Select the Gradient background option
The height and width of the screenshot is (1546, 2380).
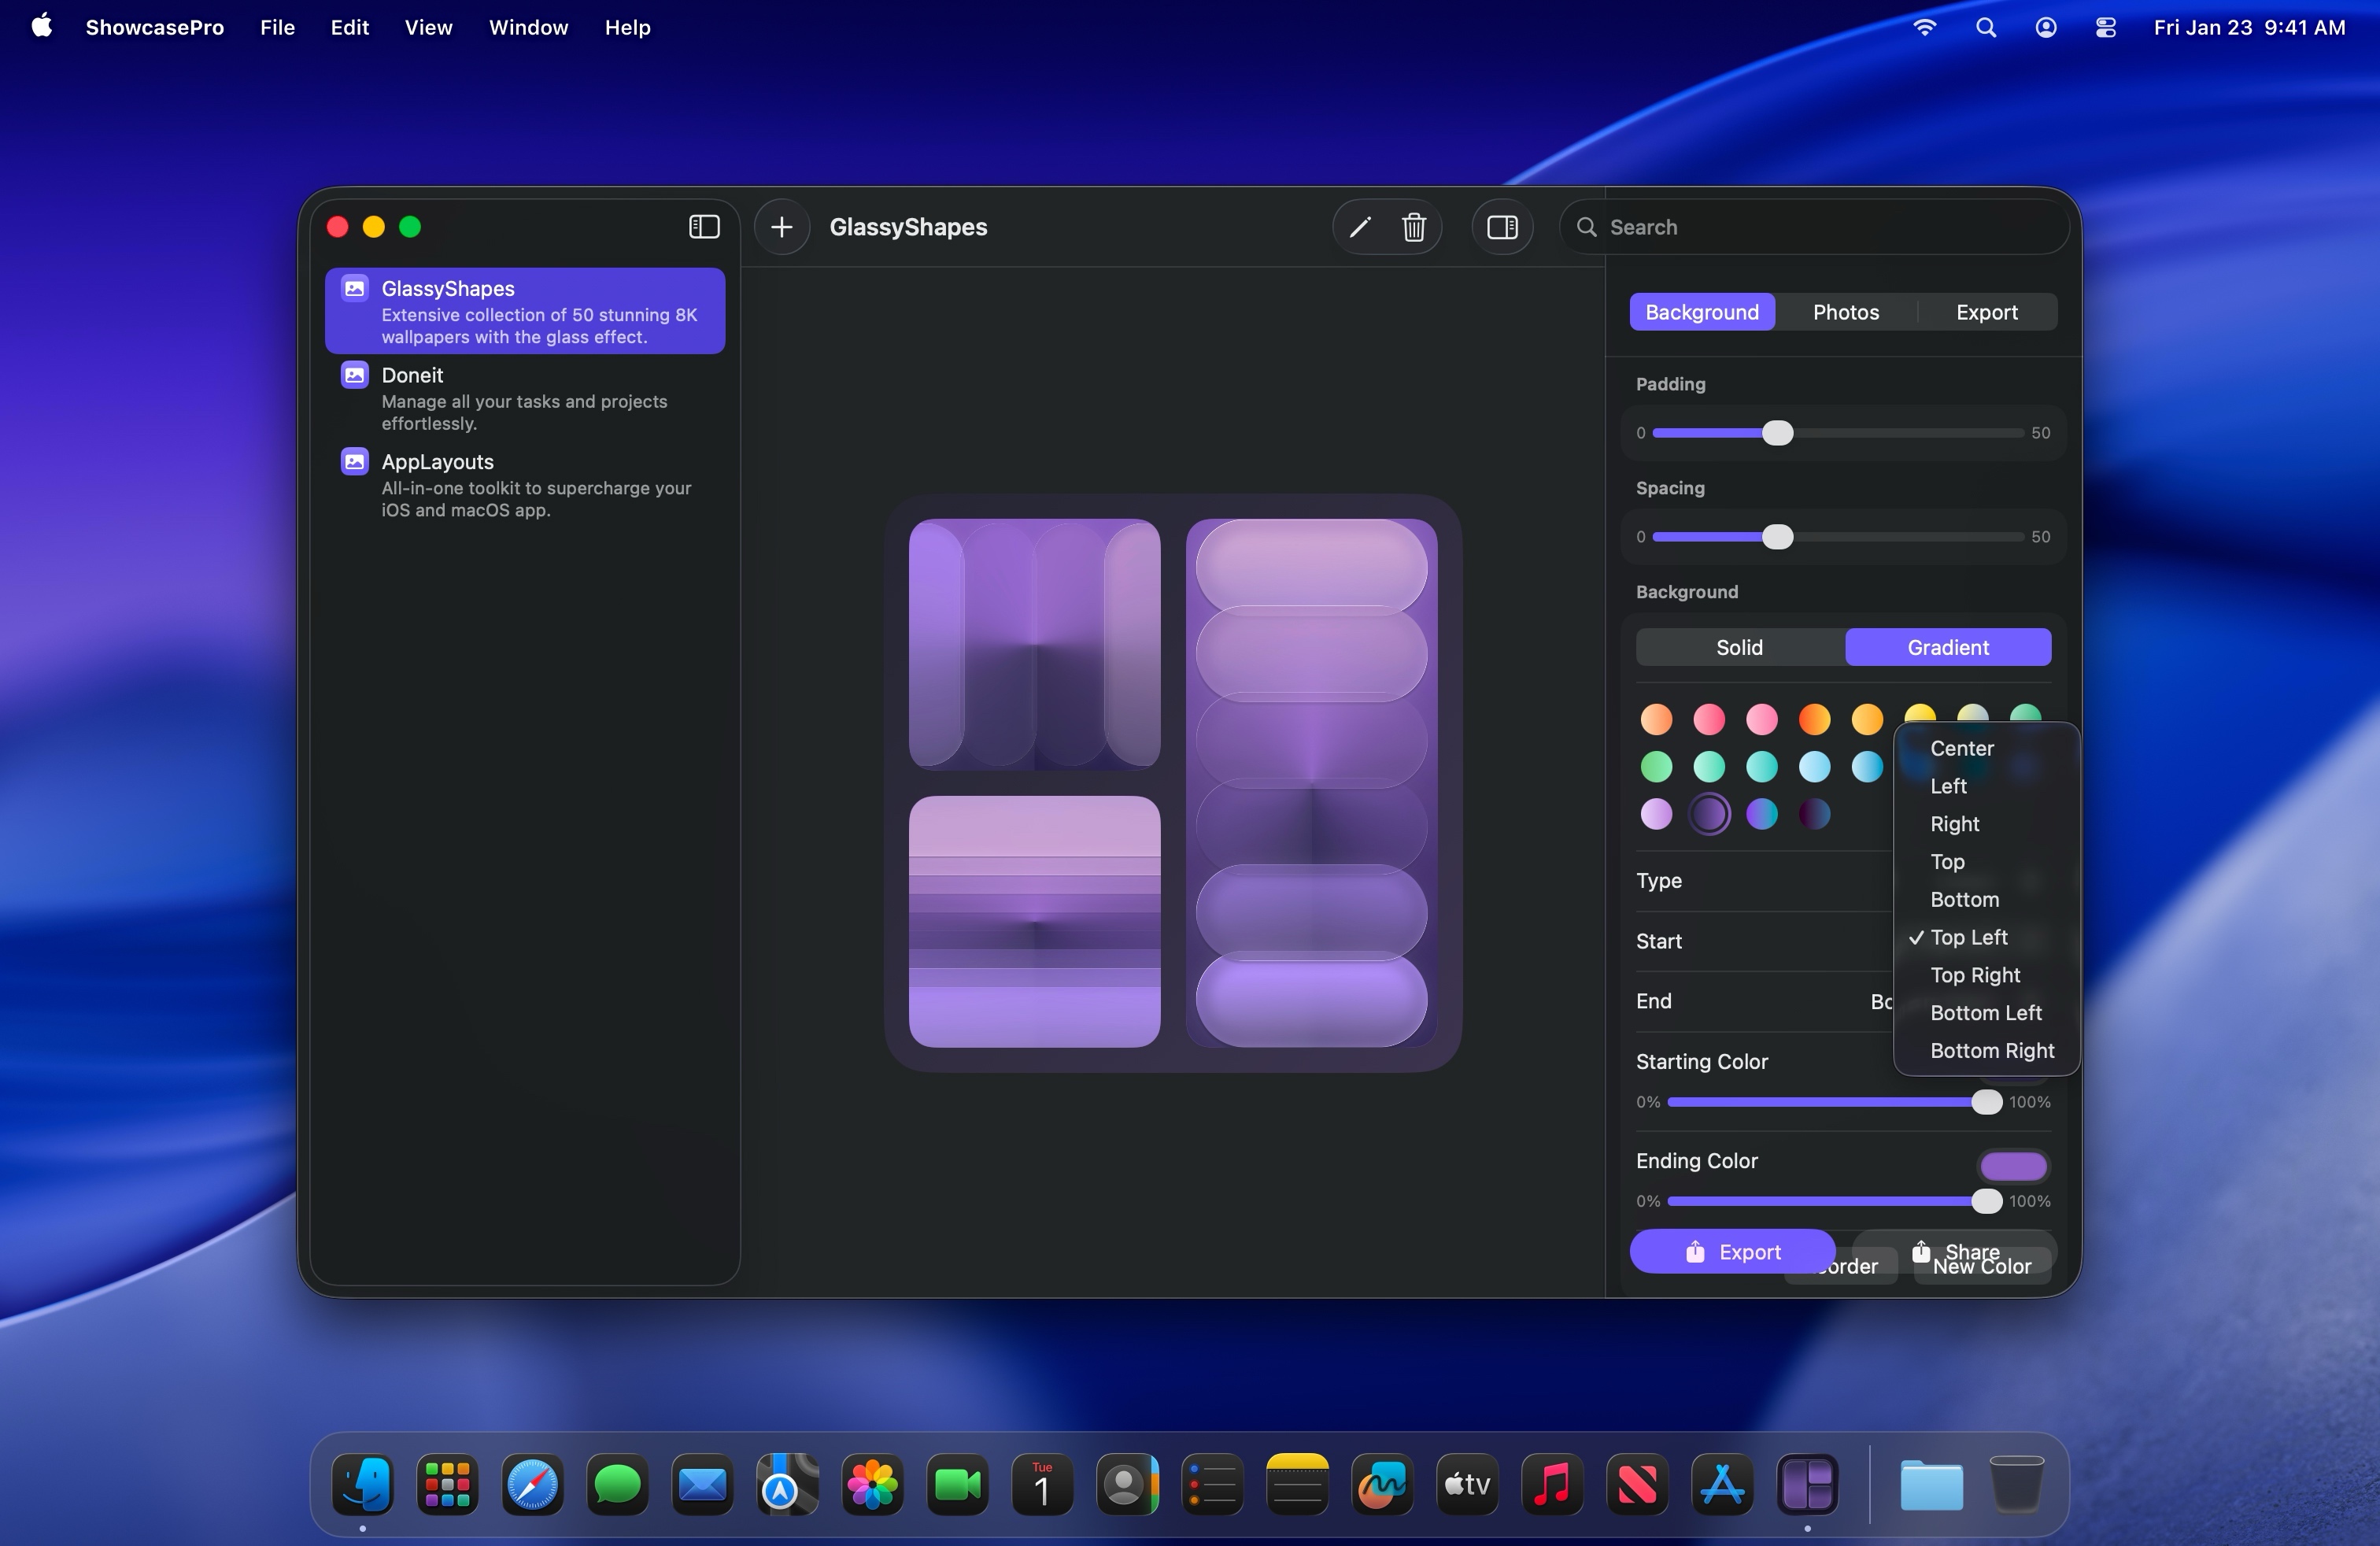[1947, 647]
